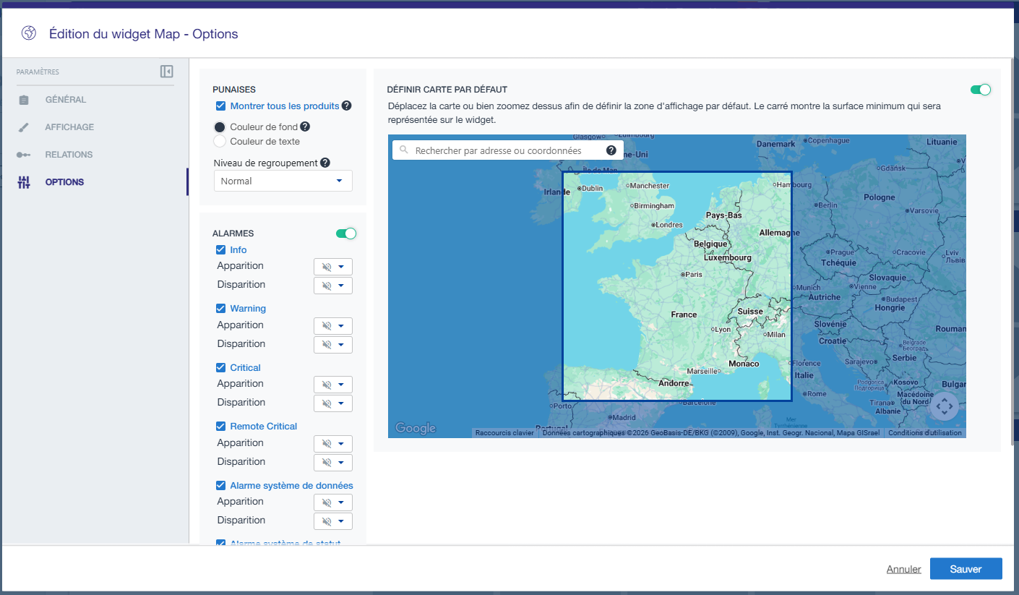This screenshot has height=595, width=1019.
Task: Click the magnifier icon in the map search
Action: 403,150
